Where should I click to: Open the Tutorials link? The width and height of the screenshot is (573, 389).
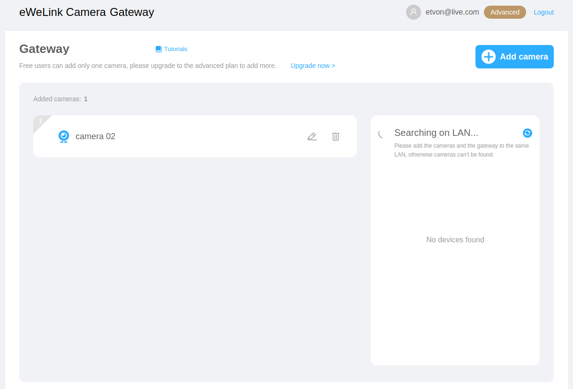pyautogui.click(x=175, y=49)
